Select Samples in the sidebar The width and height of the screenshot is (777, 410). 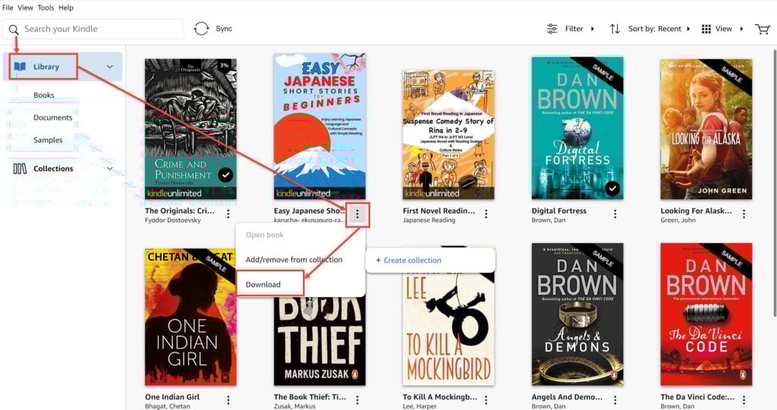coord(48,139)
